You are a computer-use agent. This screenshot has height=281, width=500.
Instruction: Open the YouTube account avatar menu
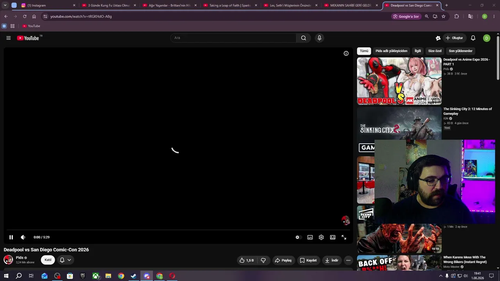click(486, 38)
